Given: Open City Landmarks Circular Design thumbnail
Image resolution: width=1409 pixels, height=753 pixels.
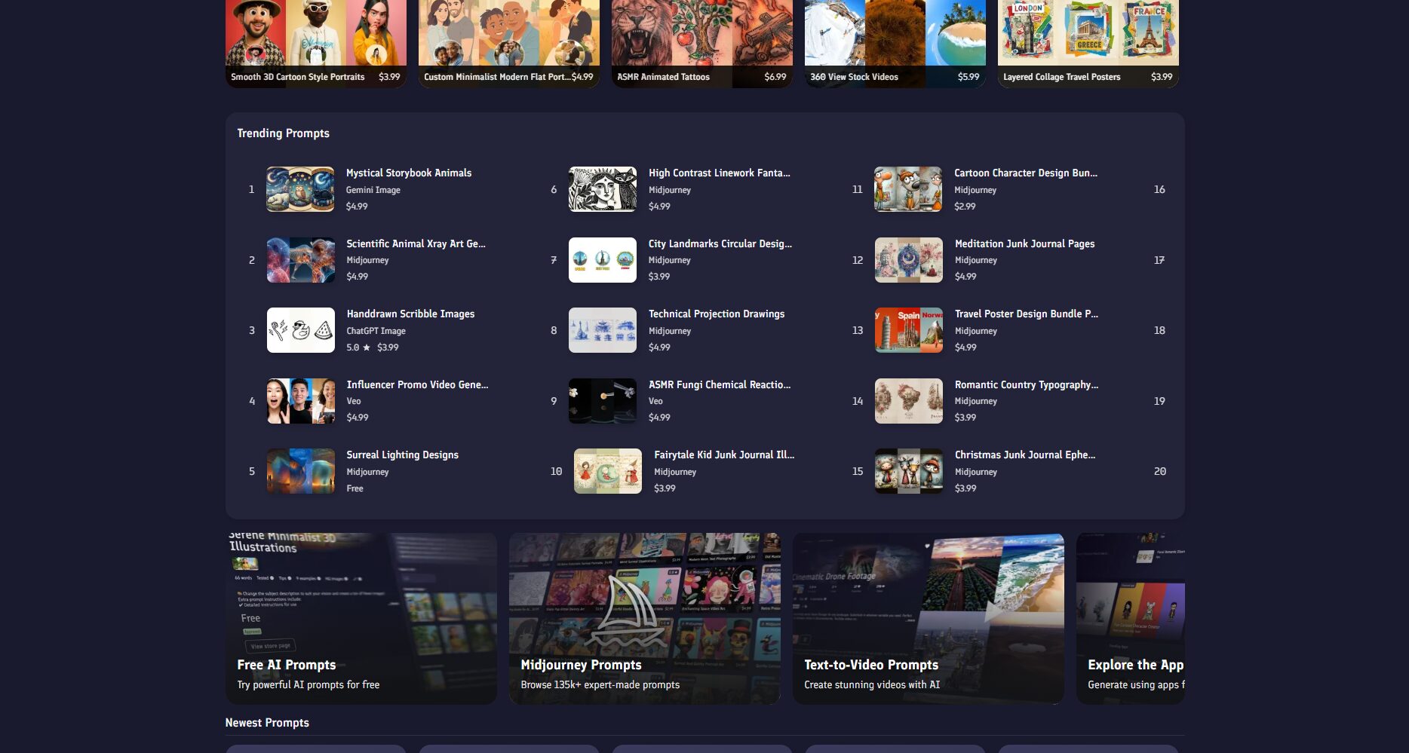Looking at the screenshot, I should pyautogui.click(x=603, y=260).
